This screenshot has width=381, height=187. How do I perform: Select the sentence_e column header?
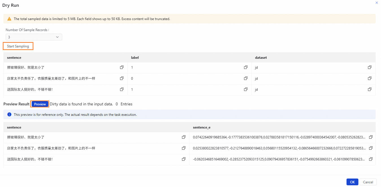pyautogui.click(x=202, y=127)
